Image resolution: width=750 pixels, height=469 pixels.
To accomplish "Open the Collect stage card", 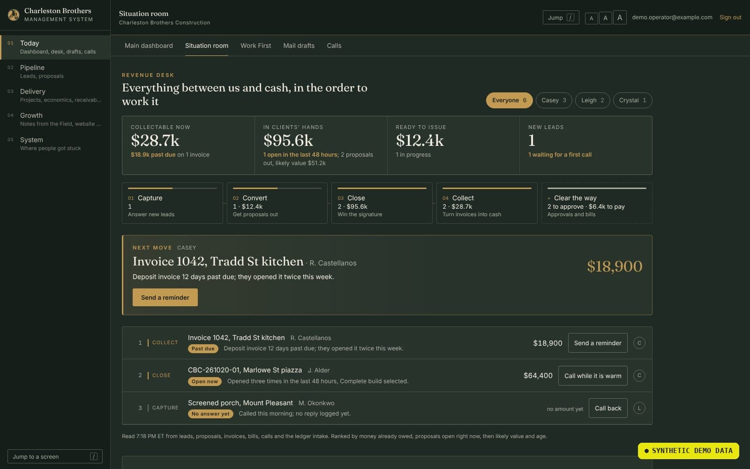I will [x=487, y=203].
